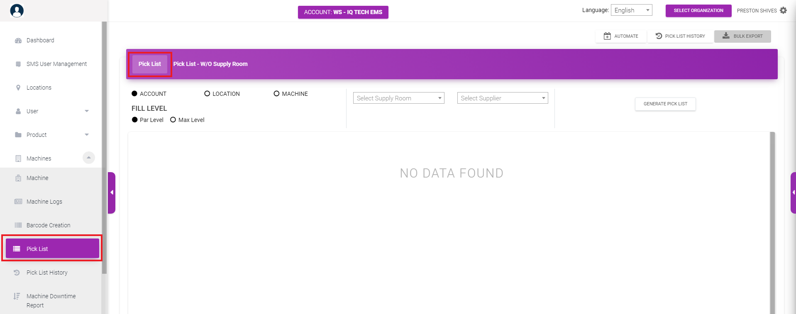Image resolution: width=796 pixels, height=314 pixels.
Task: Click the Machine Logs icon
Action: (x=18, y=202)
